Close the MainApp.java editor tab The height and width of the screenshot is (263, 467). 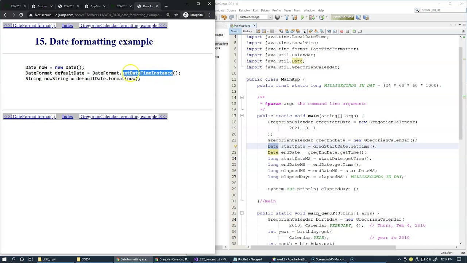tap(254, 26)
